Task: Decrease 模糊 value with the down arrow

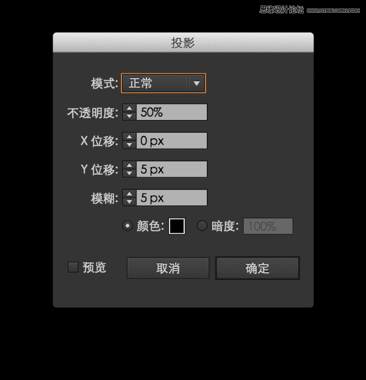Action: coord(129,202)
